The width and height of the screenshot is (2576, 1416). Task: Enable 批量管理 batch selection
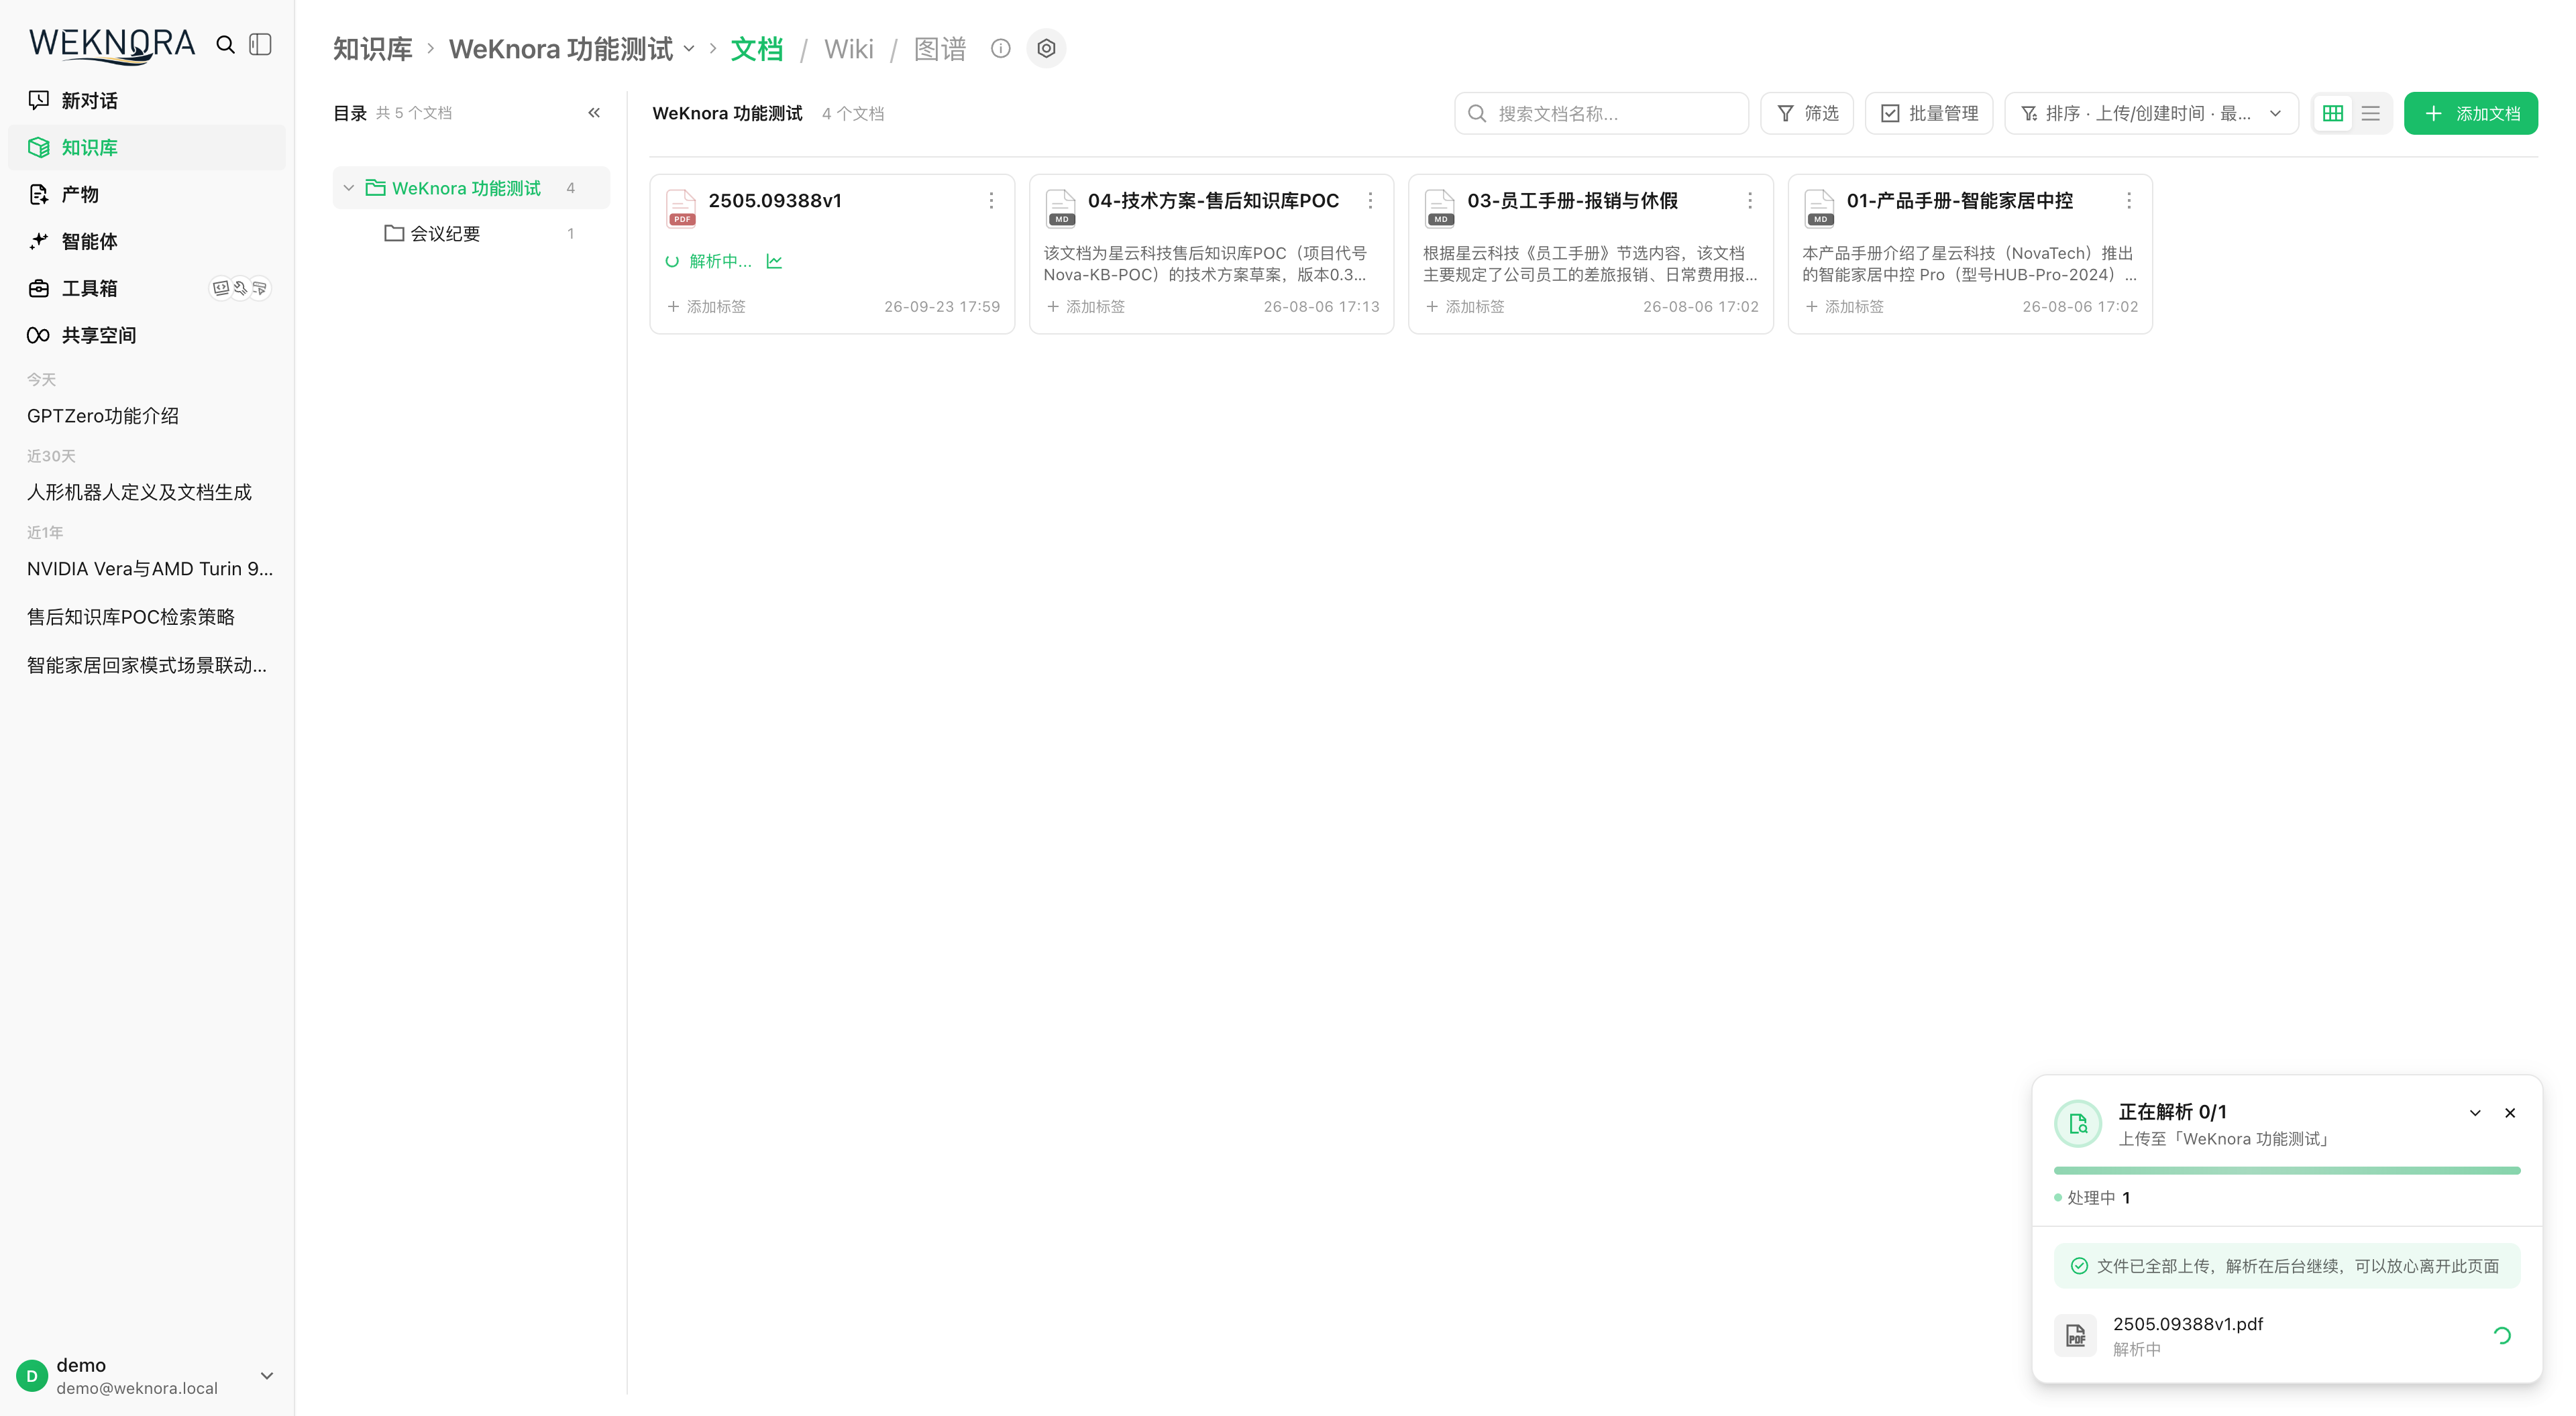tap(1929, 113)
